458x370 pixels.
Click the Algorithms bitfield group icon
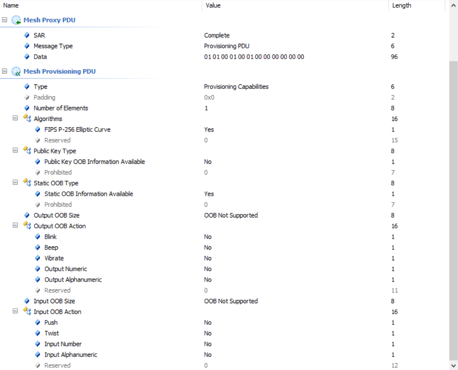[x=27, y=119]
